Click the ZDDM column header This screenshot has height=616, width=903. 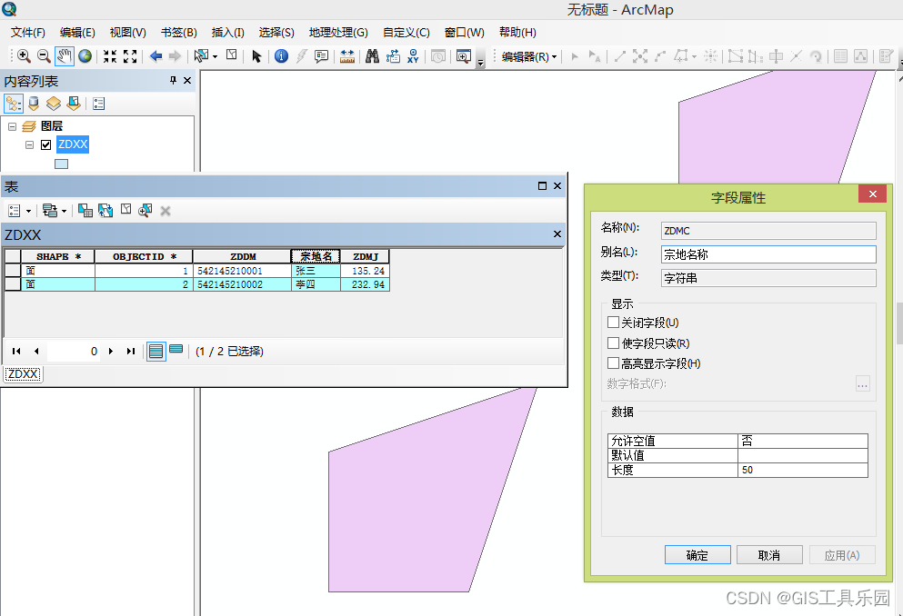click(x=243, y=256)
